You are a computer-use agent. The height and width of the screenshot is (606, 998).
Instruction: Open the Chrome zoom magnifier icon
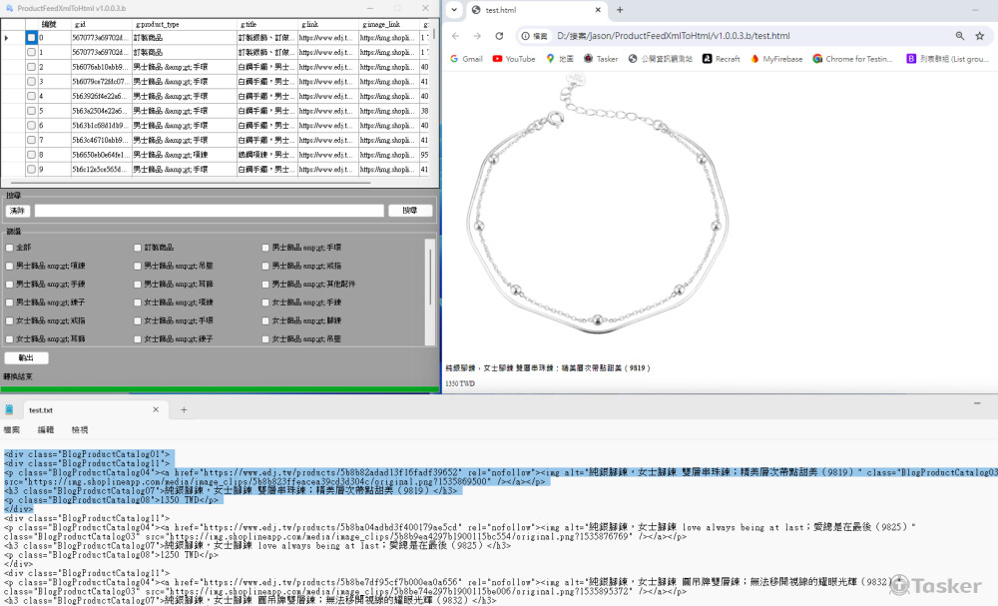click(x=959, y=36)
